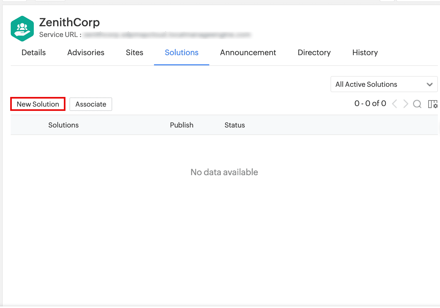Screen dimensions: 440x308
Task: Go to previous page of solutions
Action: pos(394,104)
